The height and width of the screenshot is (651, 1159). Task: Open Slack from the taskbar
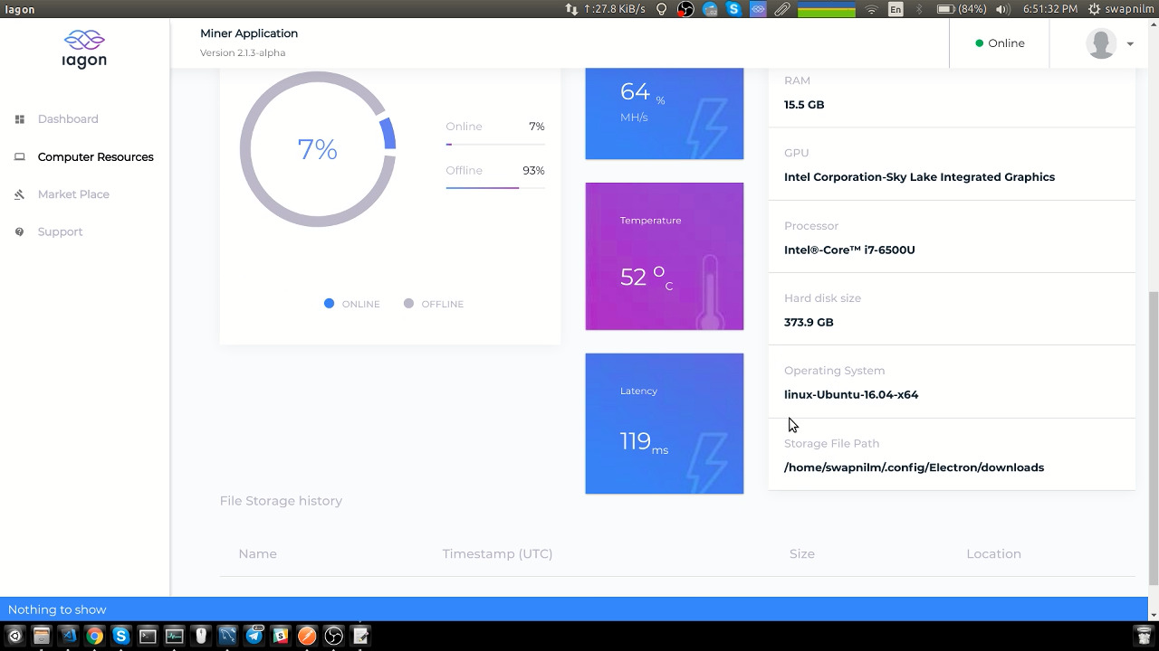[281, 636]
